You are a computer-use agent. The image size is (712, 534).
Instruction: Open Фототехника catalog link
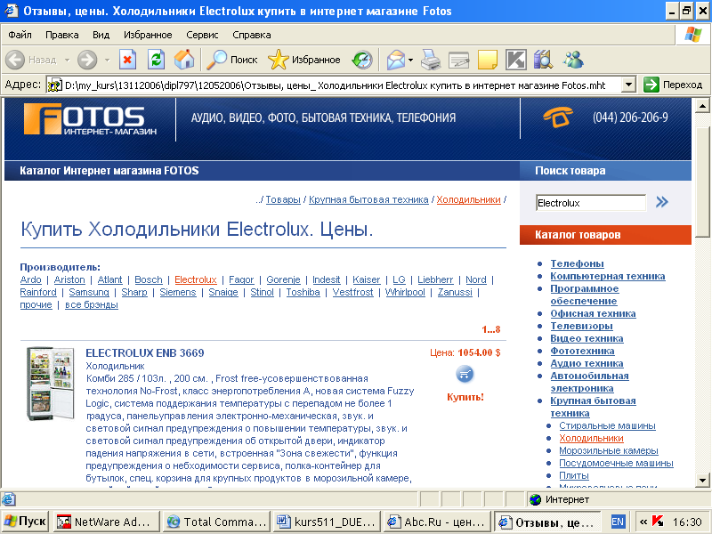[x=582, y=351]
